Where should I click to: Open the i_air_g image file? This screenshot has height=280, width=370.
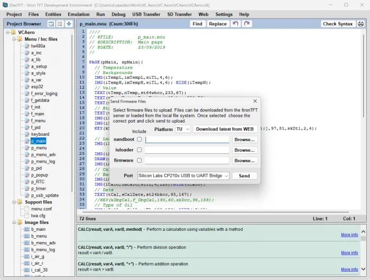click(x=38, y=257)
